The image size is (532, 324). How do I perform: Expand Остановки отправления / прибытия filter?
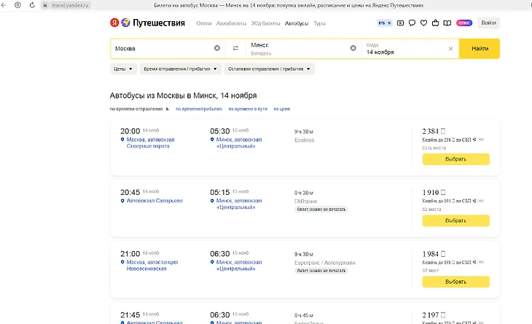point(270,69)
